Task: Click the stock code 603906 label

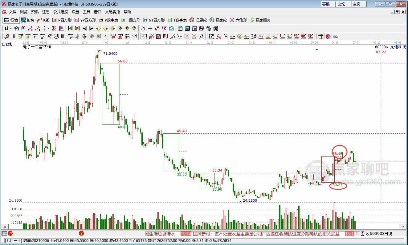Action: [381, 47]
